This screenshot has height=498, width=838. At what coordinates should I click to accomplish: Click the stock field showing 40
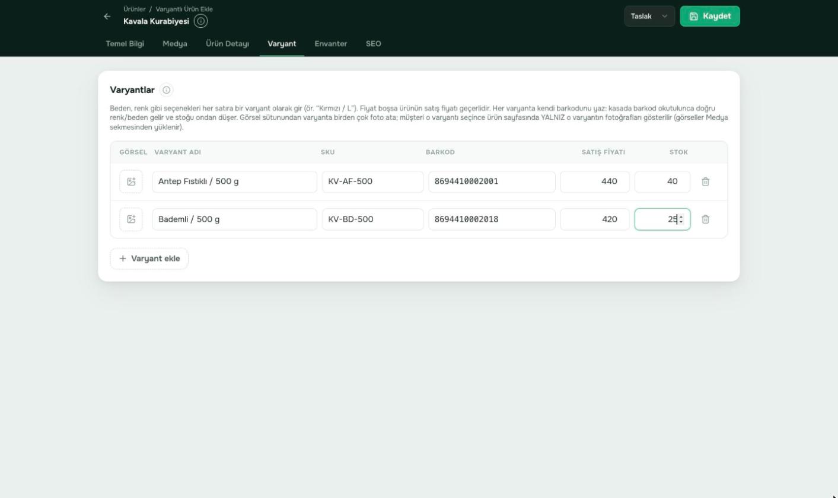tap(662, 181)
